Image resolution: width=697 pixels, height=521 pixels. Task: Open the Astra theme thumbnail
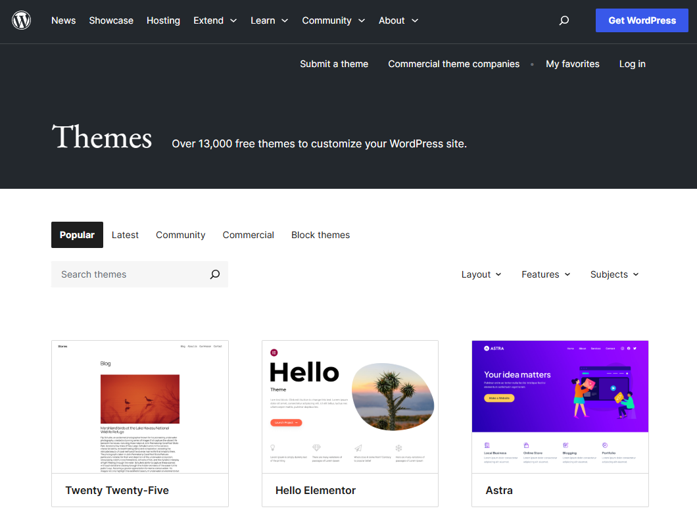click(x=560, y=407)
